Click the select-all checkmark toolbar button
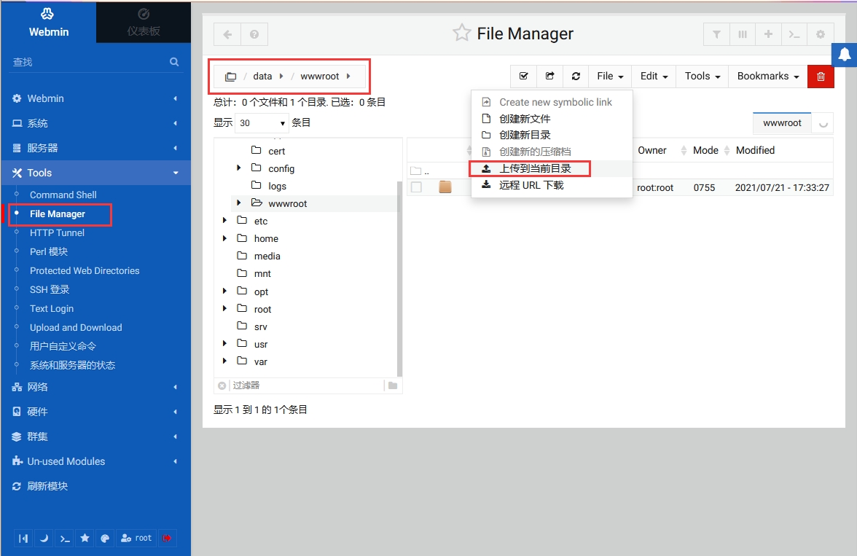This screenshot has width=857, height=556. click(523, 77)
